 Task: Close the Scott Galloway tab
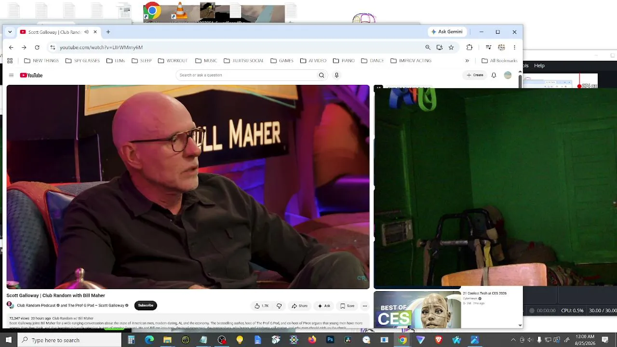95,32
